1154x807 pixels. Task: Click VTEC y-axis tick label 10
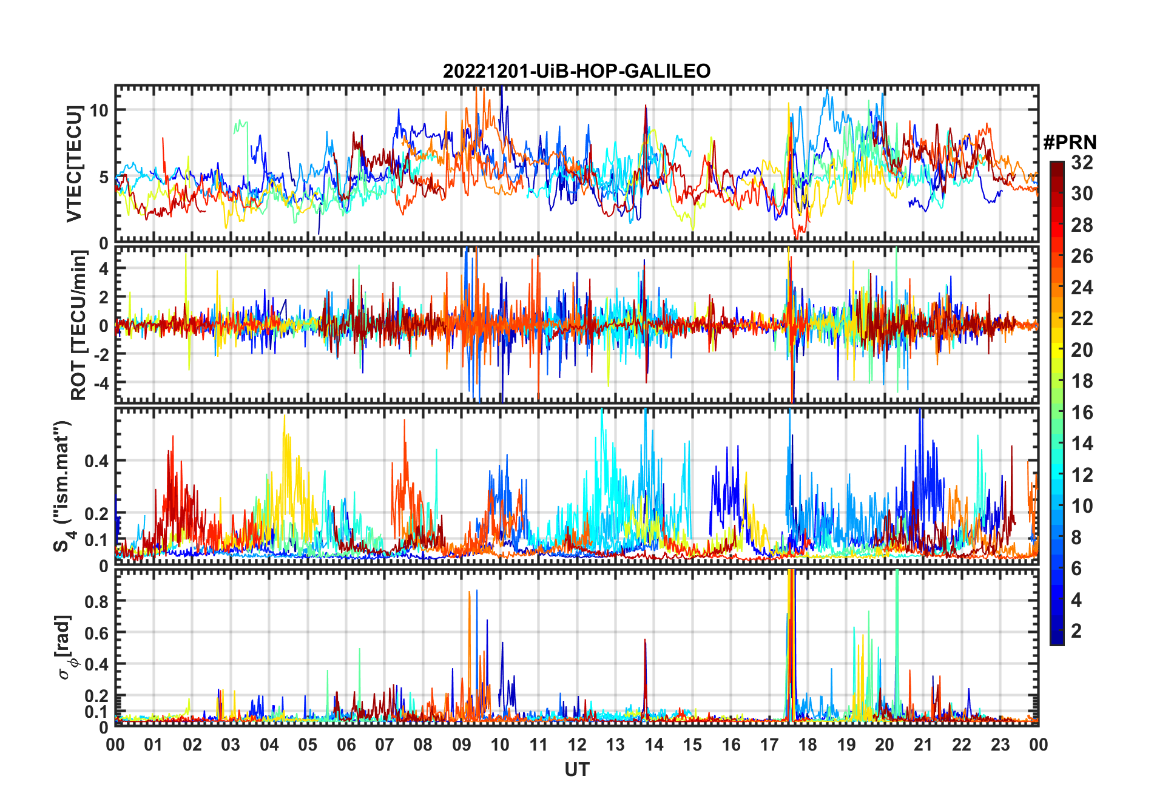[x=99, y=110]
